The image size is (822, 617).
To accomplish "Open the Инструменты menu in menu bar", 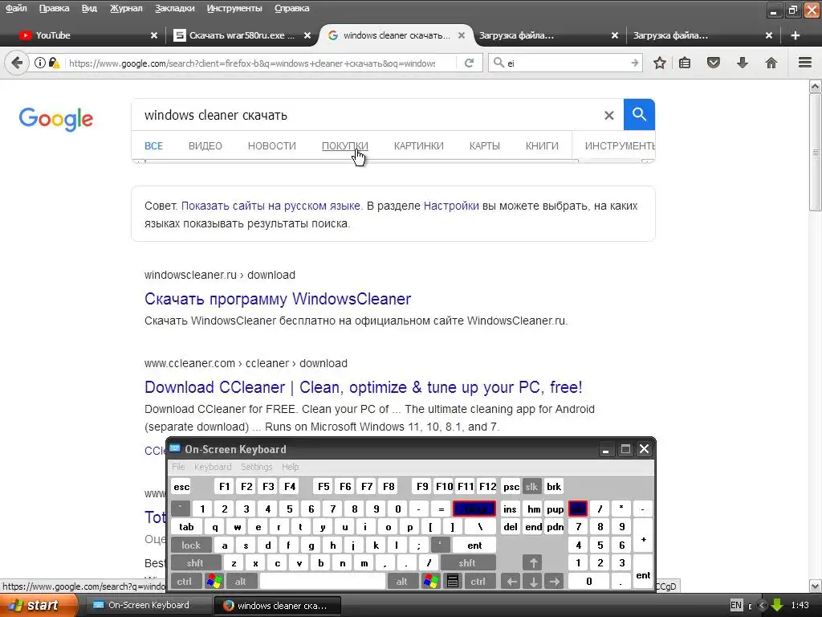I will pos(234,8).
